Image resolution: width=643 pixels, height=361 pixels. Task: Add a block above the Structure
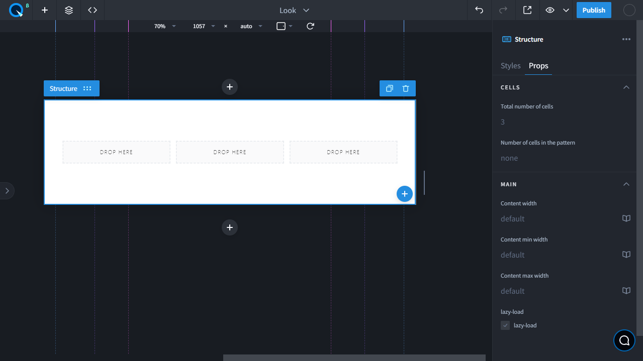pyautogui.click(x=230, y=87)
